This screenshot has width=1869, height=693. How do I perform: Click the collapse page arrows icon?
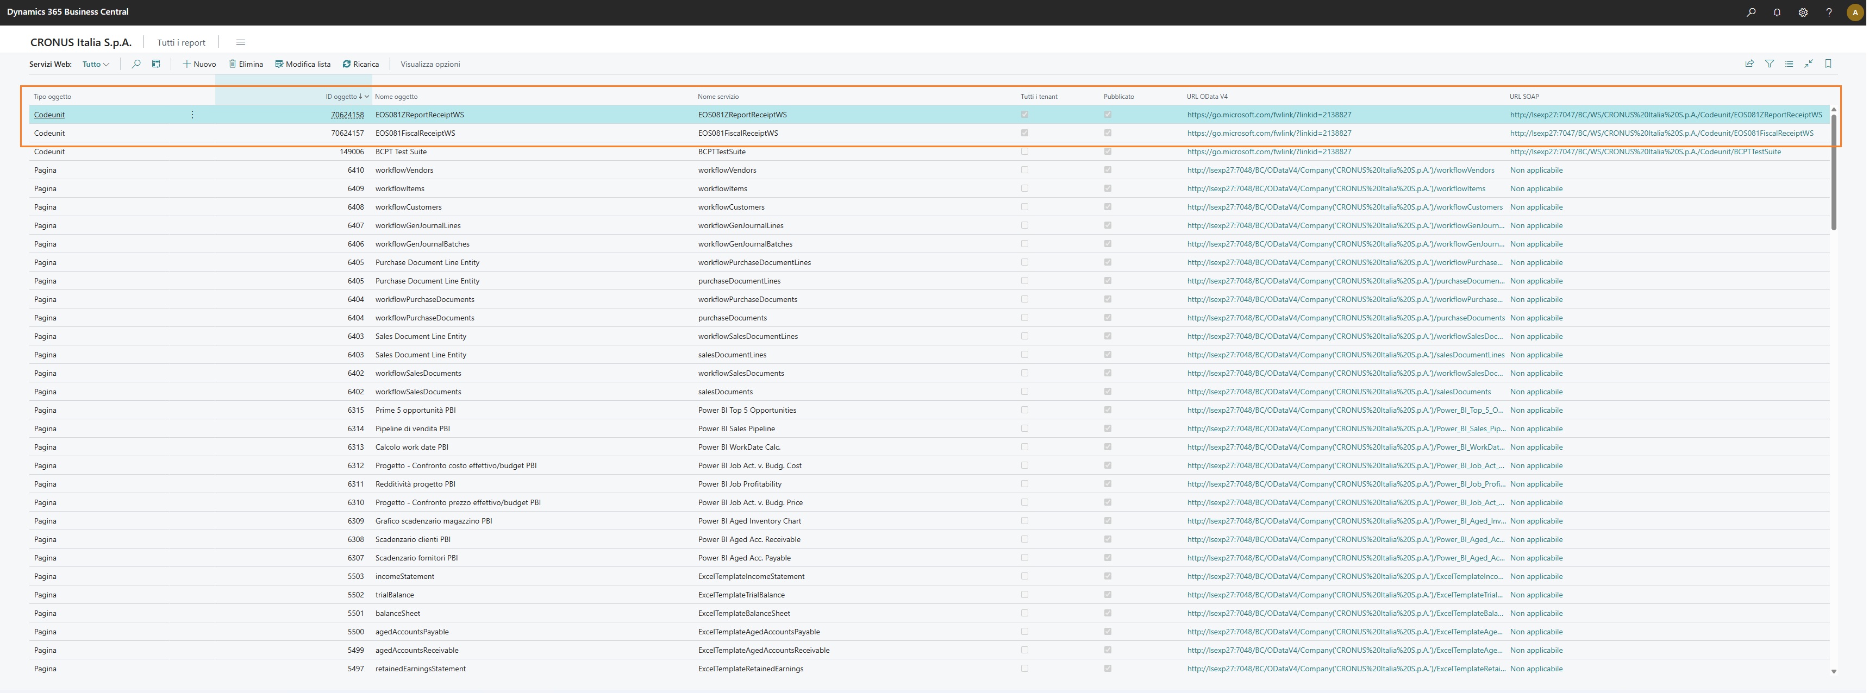coord(1808,64)
